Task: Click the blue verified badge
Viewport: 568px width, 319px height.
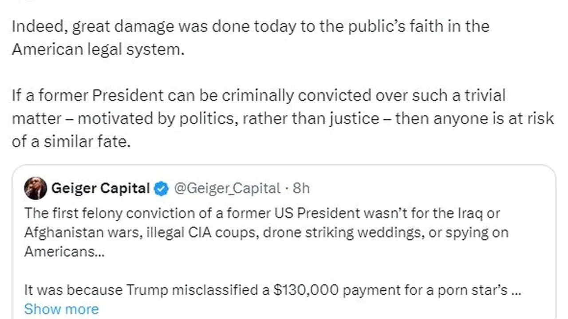Action: [161, 189]
